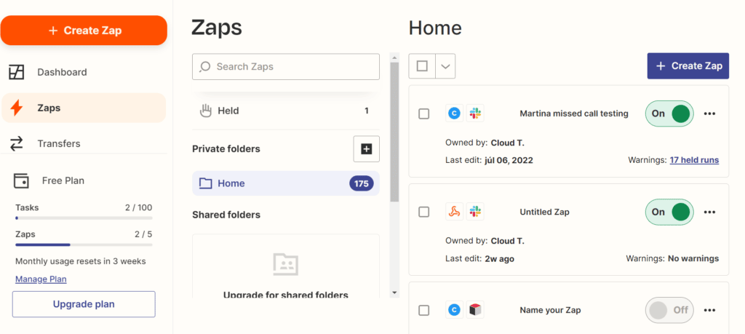Click the folder panel scroll up arrow
Screen dimensions: 745x334
[394, 57]
